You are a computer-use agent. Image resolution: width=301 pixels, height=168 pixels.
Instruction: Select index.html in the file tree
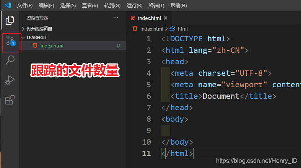pos(73,46)
